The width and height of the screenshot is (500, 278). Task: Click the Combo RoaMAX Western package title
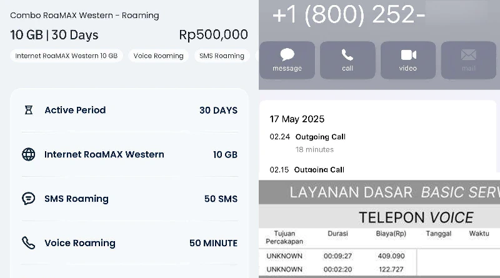pos(84,15)
